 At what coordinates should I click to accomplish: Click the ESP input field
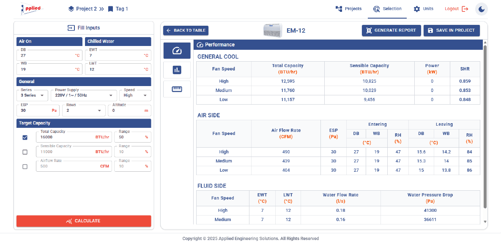tap(38, 111)
